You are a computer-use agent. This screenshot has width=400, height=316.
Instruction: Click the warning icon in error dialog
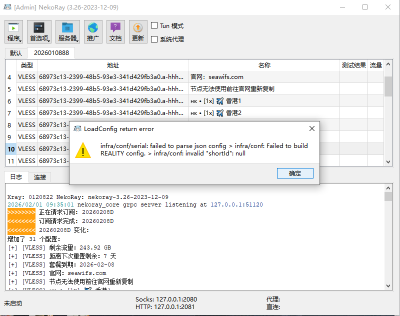(x=83, y=149)
